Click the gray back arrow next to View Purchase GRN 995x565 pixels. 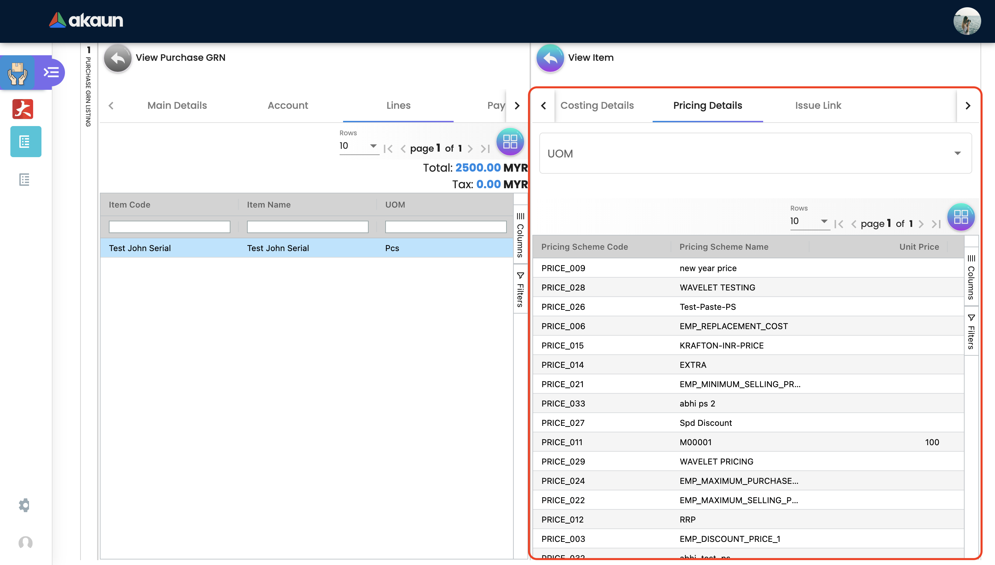coord(117,58)
